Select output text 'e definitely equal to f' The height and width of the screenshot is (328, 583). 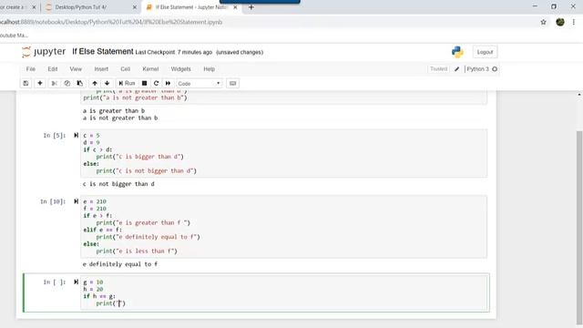120,264
